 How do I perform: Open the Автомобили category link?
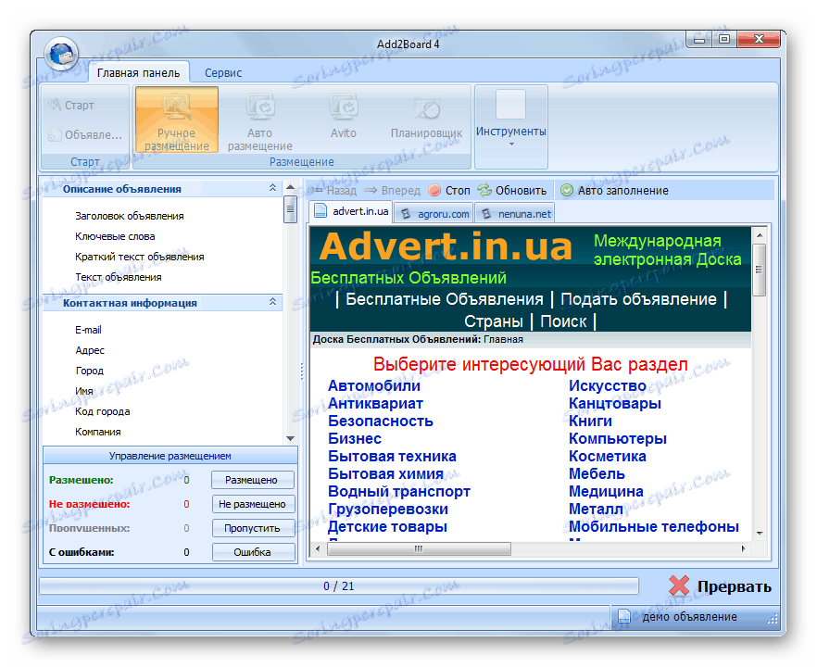pyautogui.click(x=373, y=385)
